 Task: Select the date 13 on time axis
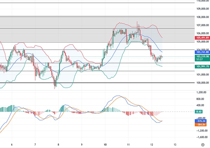click(175, 144)
